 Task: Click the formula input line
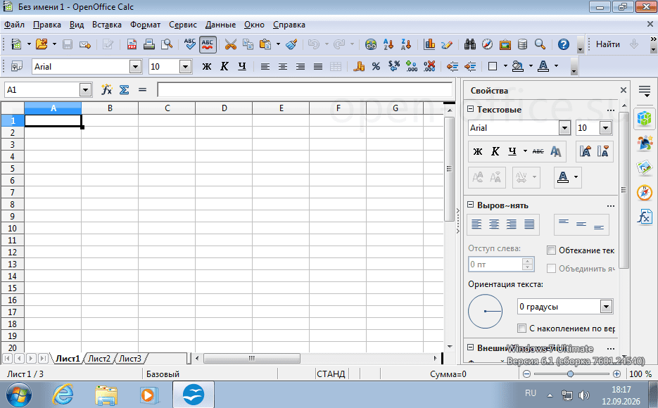click(x=305, y=90)
